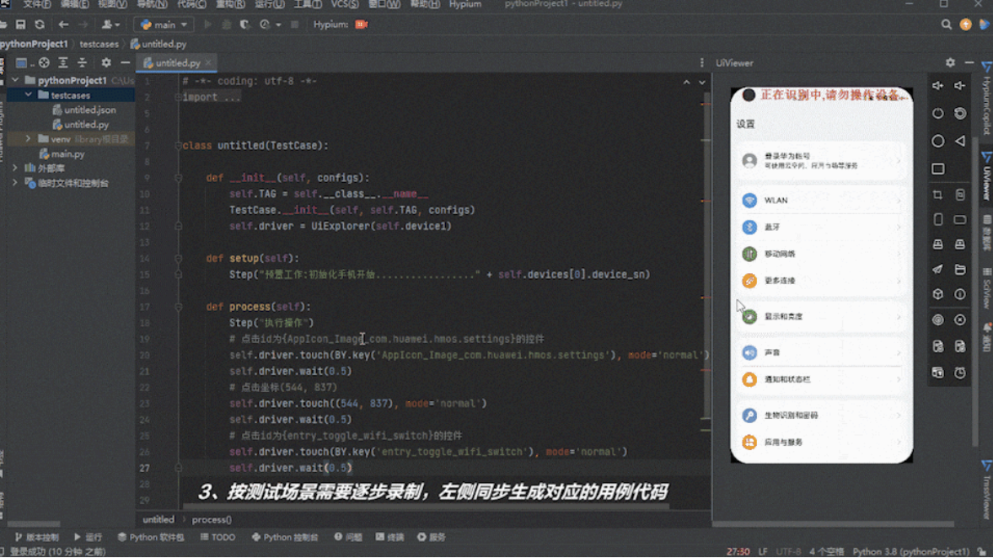Click the alarm clock icon in UiViewer toolbar
Image resolution: width=993 pixels, height=558 pixels.
[x=960, y=373]
